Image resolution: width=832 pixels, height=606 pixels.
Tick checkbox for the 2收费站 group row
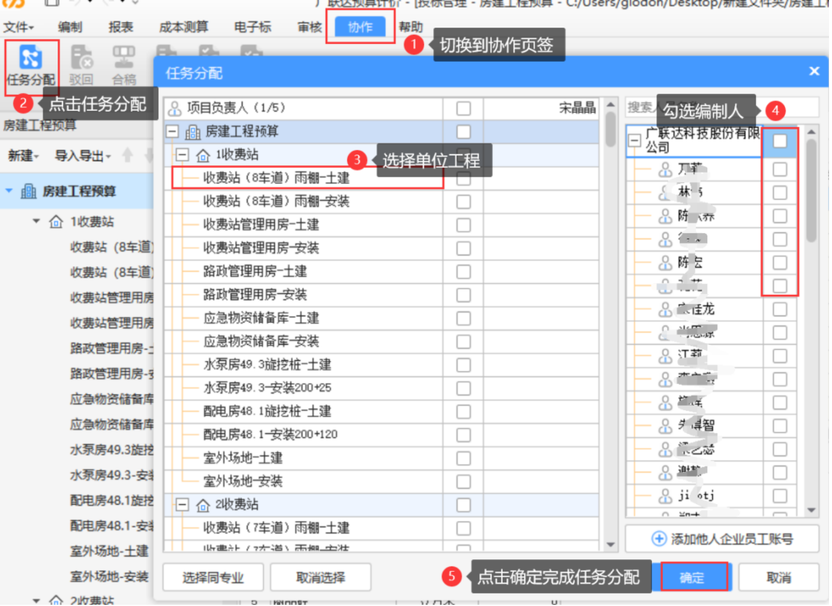pyautogui.click(x=464, y=505)
